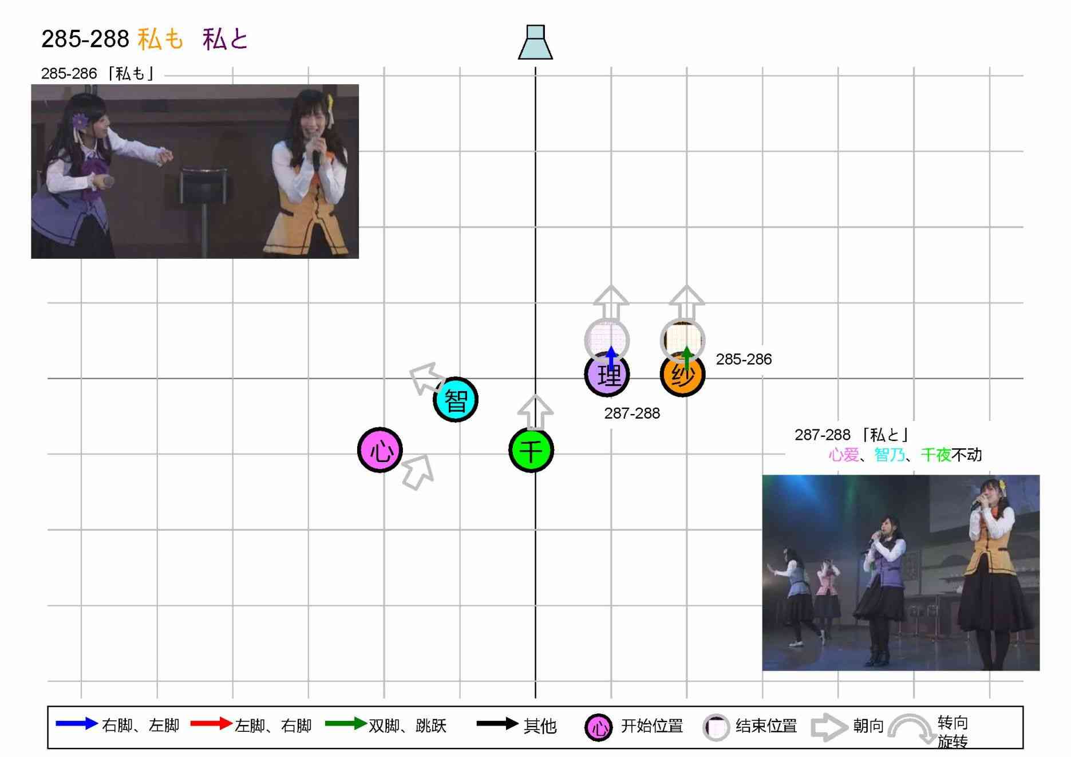1071x757 pixels.
Task: Click the gray 朝向 direction arrow in legend
Action: click(829, 727)
